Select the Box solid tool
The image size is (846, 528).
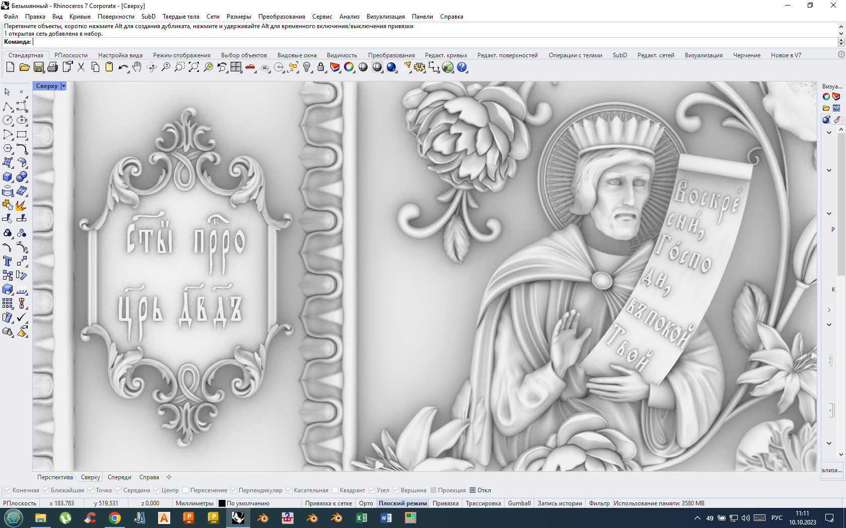pyautogui.click(x=8, y=177)
